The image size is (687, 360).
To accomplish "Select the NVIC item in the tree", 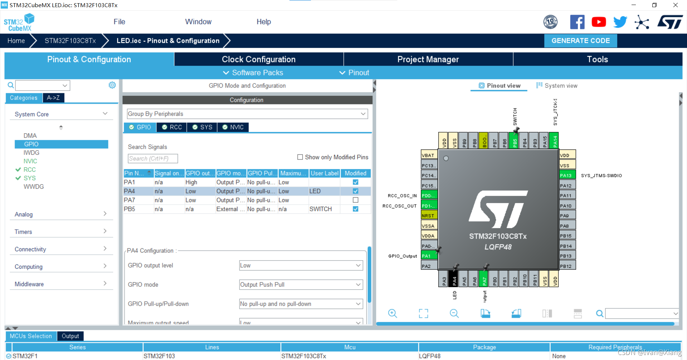I will (30, 161).
